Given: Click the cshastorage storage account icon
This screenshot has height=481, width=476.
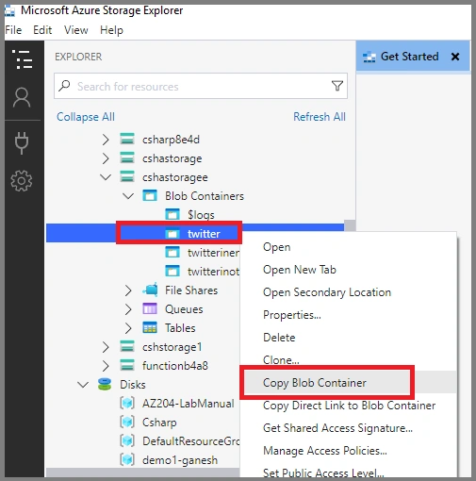Looking at the screenshot, I should (127, 158).
